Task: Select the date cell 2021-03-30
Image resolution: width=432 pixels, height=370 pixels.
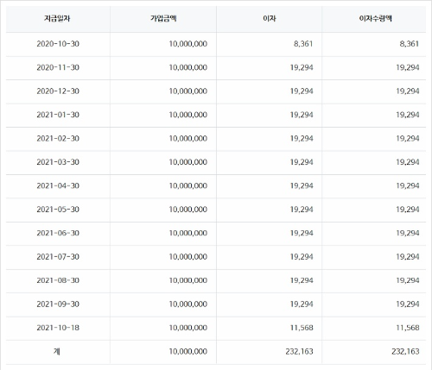Action: coord(58,162)
